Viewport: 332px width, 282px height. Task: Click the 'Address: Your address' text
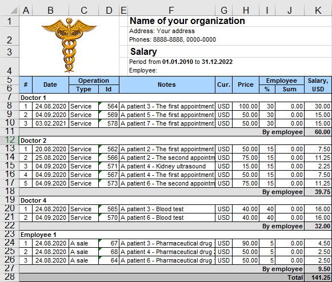(162, 31)
